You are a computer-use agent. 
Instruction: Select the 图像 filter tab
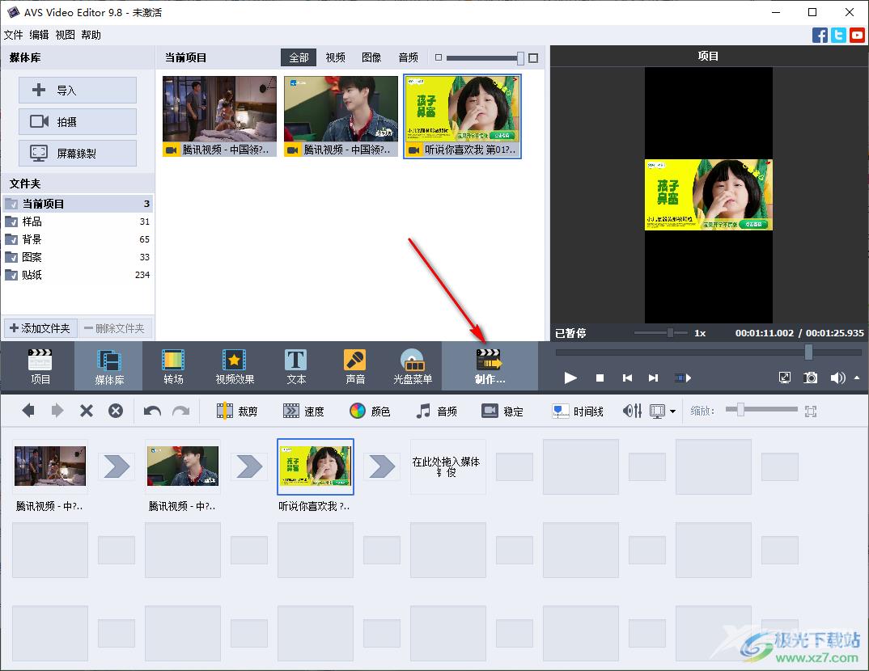pyautogui.click(x=371, y=57)
